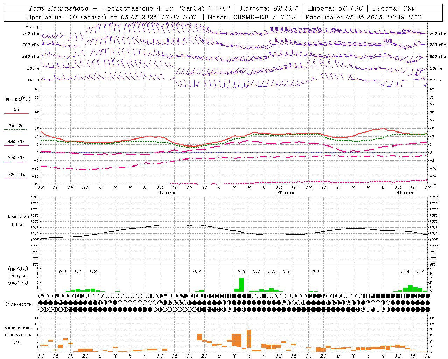Click the Осадки precipitation label
448x359 pixels.
[18, 276]
